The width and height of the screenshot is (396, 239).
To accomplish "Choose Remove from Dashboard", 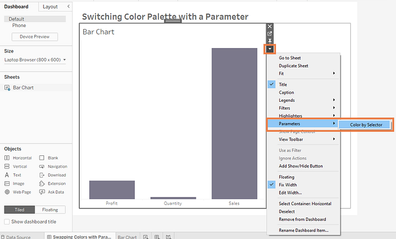I will coord(303,219).
